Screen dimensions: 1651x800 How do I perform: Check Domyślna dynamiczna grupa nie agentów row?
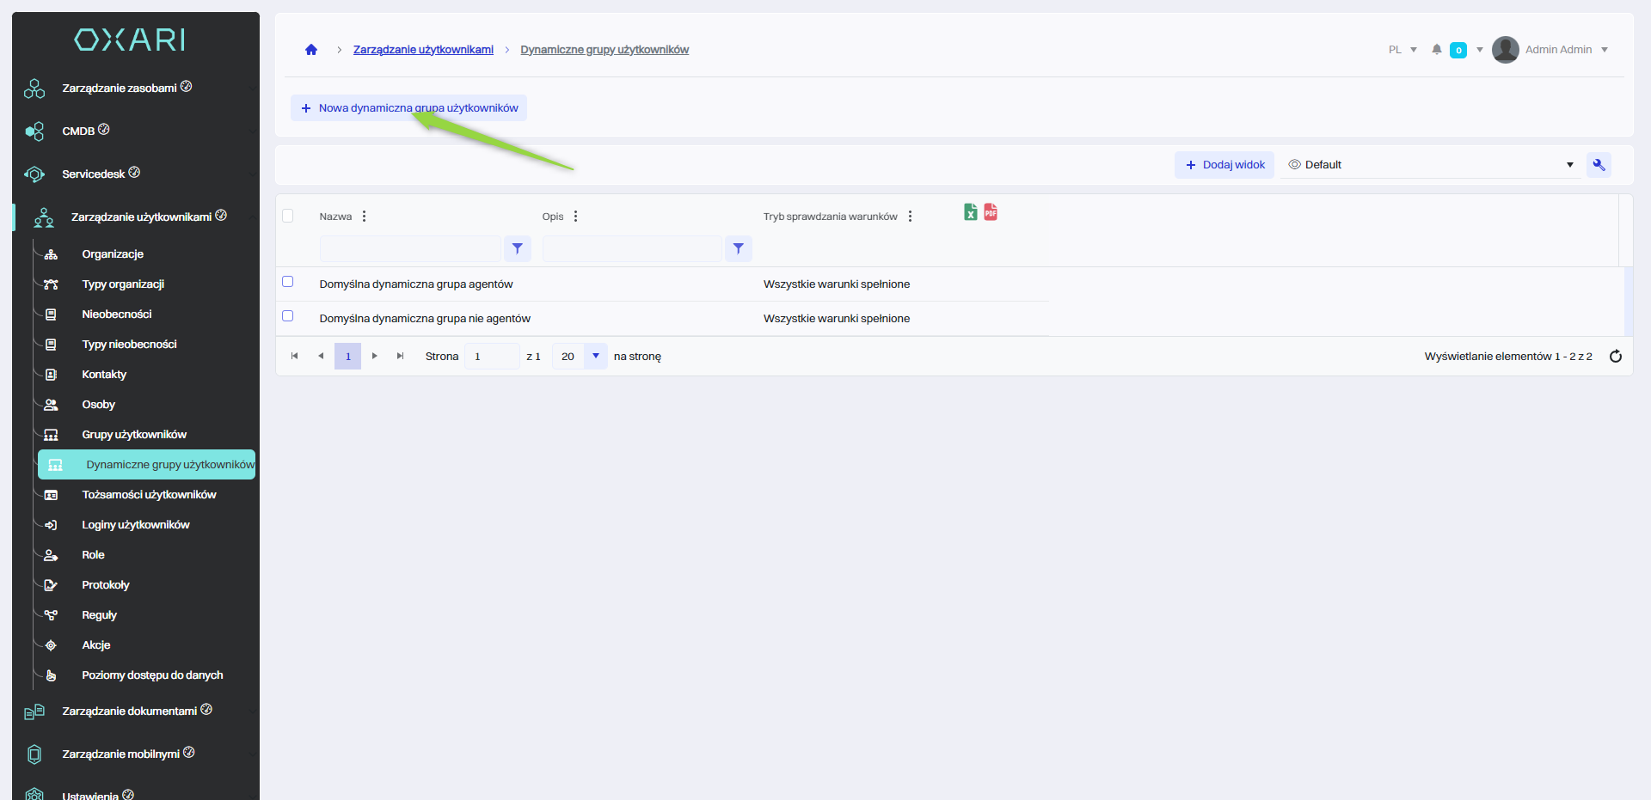tap(288, 316)
